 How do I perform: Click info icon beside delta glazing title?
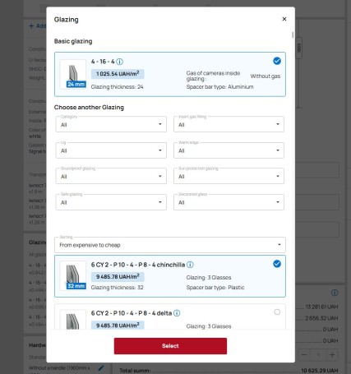click(x=177, y=313)
